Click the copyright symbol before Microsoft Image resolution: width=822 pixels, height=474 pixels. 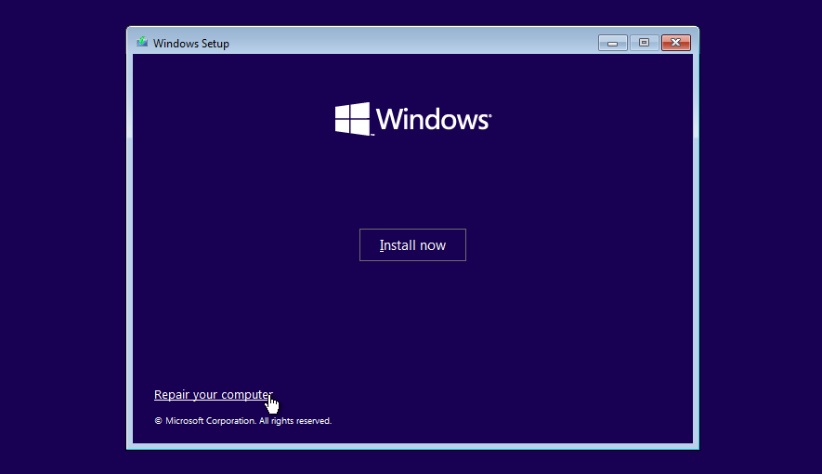click(158, 421)
